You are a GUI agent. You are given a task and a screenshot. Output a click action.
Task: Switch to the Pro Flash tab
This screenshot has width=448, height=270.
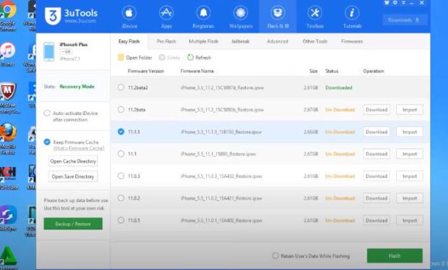pyautogui.click(x=166, y=41)
